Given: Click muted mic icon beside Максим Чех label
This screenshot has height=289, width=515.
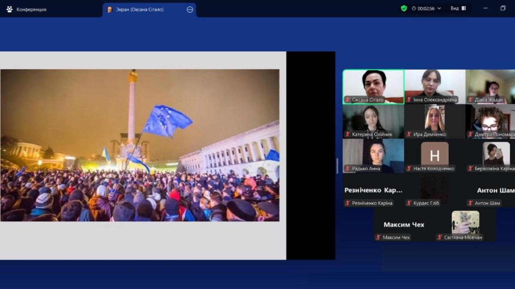Looking at the screenshot, I should 379,237.
